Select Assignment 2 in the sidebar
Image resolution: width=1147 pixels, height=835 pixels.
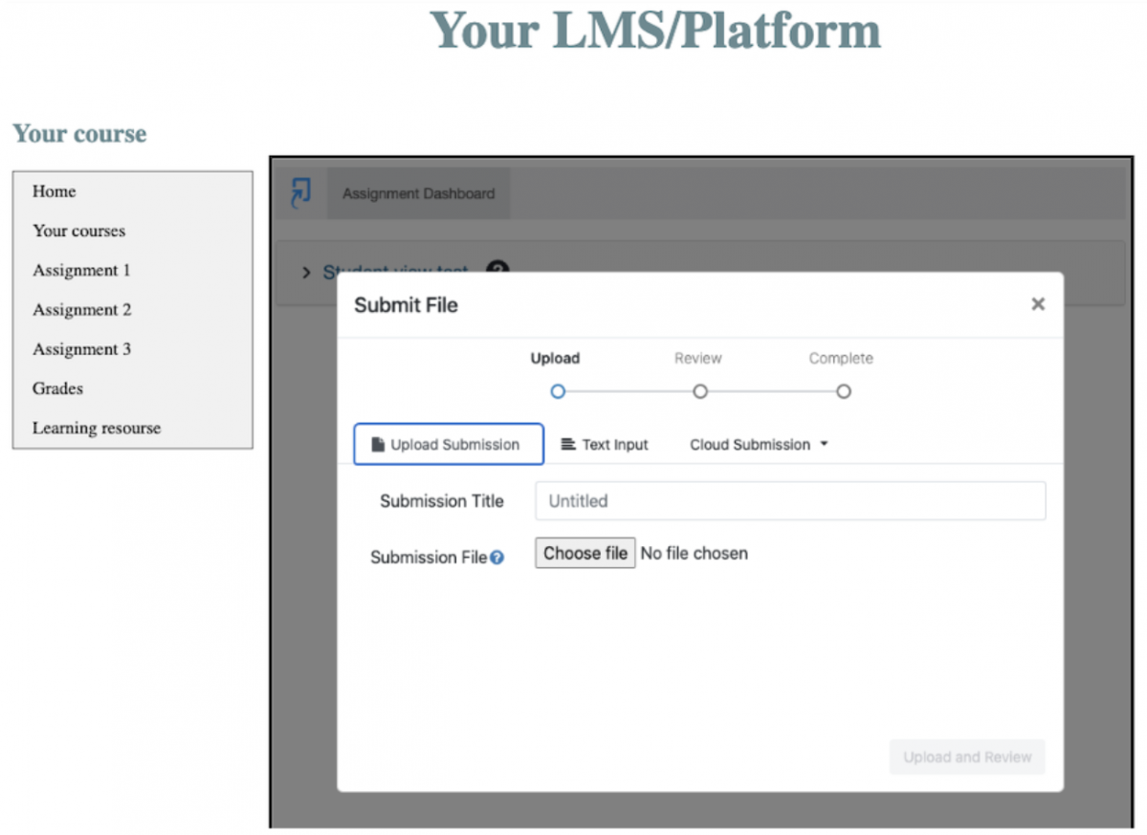[82, 310]
